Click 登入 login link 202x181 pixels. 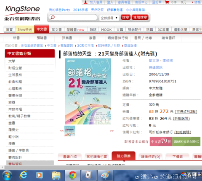(110, 2)
